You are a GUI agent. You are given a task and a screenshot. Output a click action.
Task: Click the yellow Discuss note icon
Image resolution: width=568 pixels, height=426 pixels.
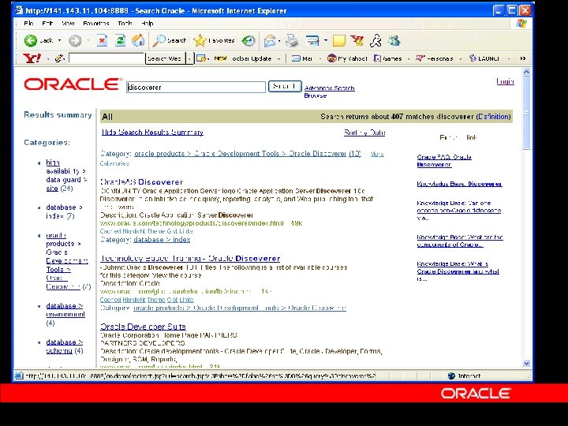point(339,40)
